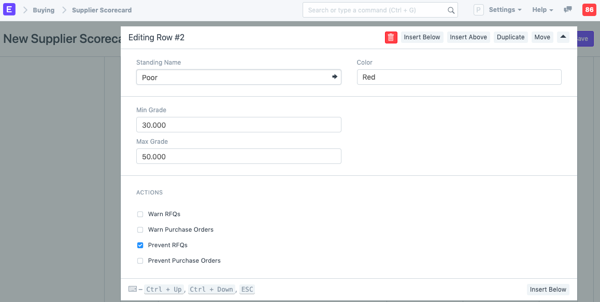Follow the arrow icon in Standing Name field

(x=335, y=77)
